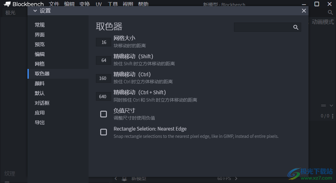Edit the 精确移动 (Shift) value field
Image resolution: width=336 pixels, height=183 pixels.
pyautogui.click(x=104, y=60)
